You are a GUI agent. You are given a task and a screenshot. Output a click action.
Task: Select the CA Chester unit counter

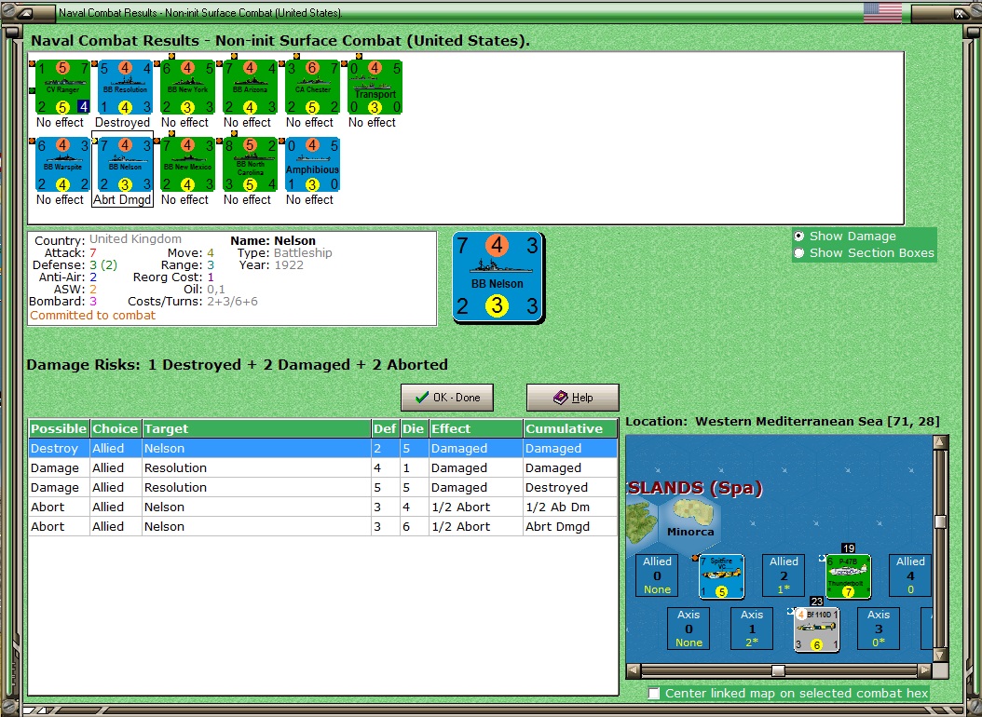[312, 87]
